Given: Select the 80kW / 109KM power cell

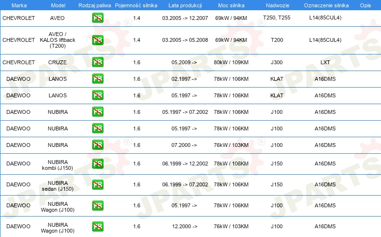Looking at the screenshot, I should (231, 62).
